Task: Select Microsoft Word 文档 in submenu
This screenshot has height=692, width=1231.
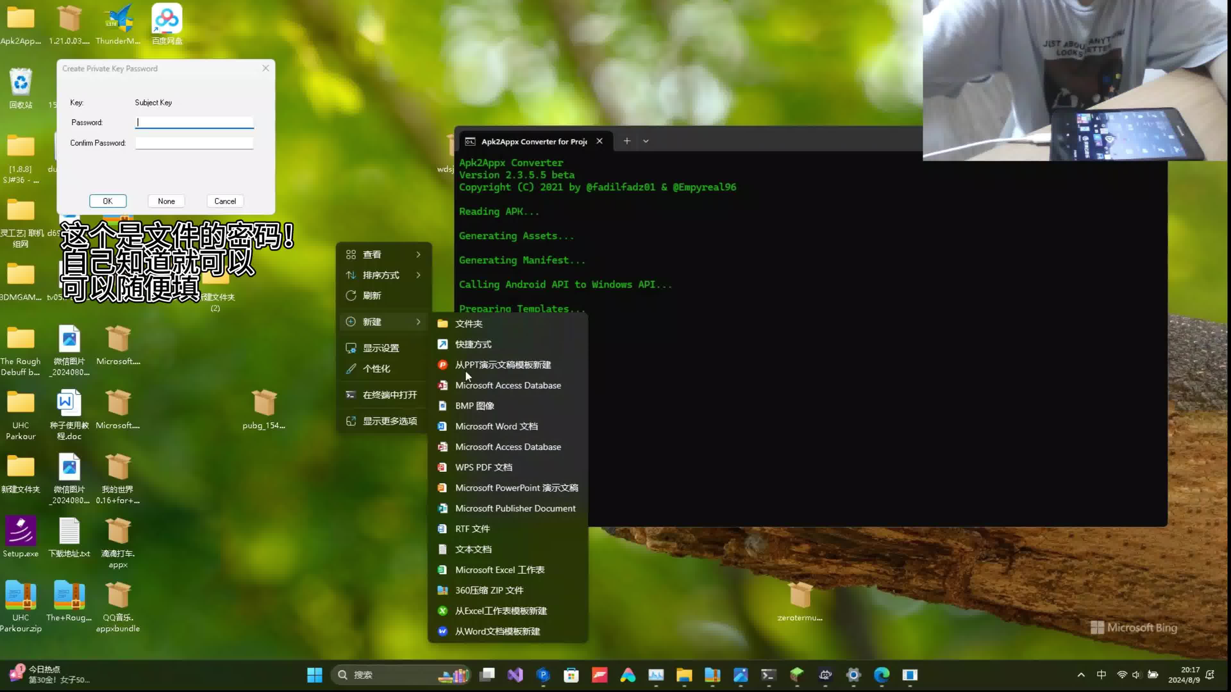Action: pyautogui.click(x=507, y=426)
